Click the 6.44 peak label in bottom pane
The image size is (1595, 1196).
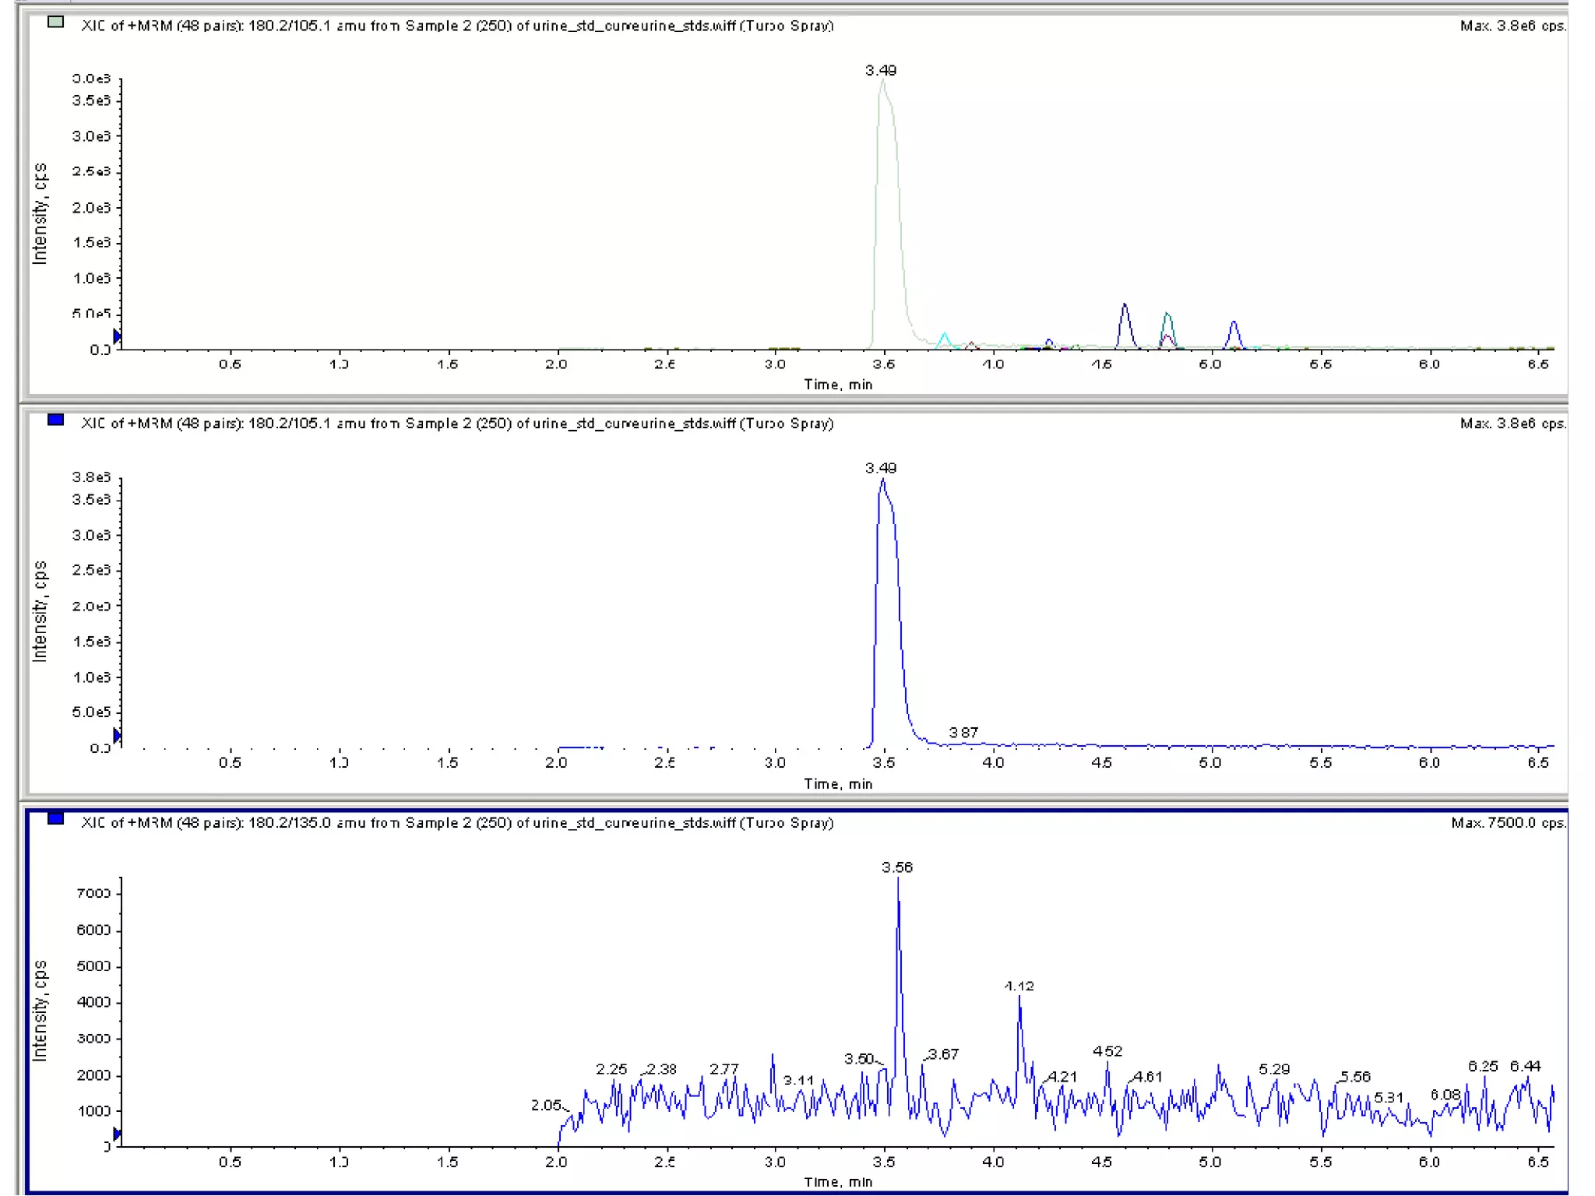(x=1525, y=1067)
